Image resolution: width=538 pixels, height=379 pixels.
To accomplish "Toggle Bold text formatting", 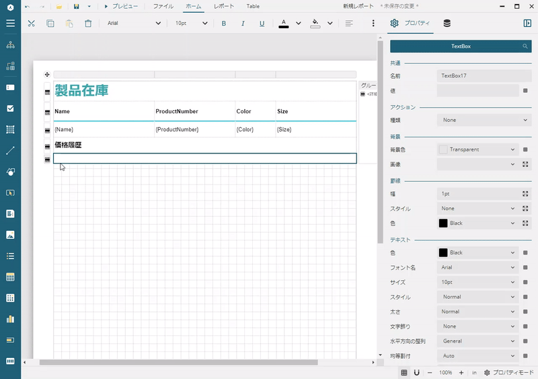I will [x=224, y=23].
